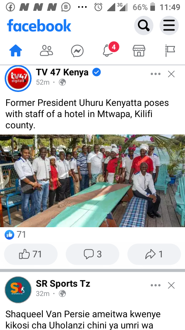Image resolution: width=185 pixels, height=330 pixels.
Task: Open SR Sports Tz profile avatar
Action: [x=18, y=290]
